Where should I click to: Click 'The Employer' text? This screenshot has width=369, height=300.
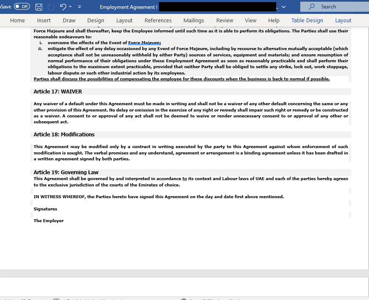click(x=48, y=220)
